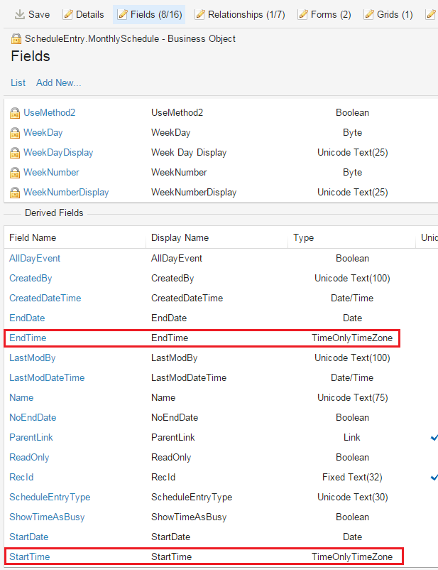This screenshot has height=570, width=438.
Task: Click the lock icon beside WeekDayDisplay
Action: (14, 153)
